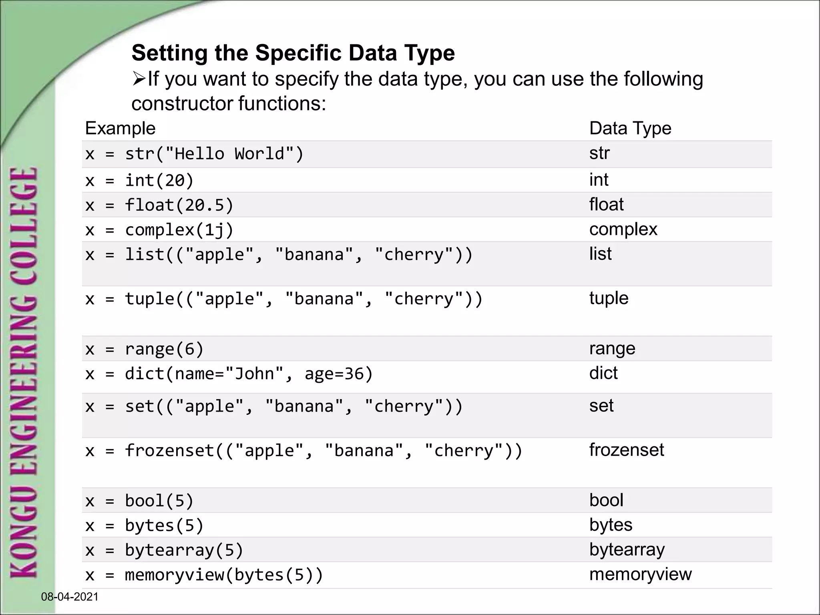Click the slide title Setting the Specific Data Type

tap(293, 53)
